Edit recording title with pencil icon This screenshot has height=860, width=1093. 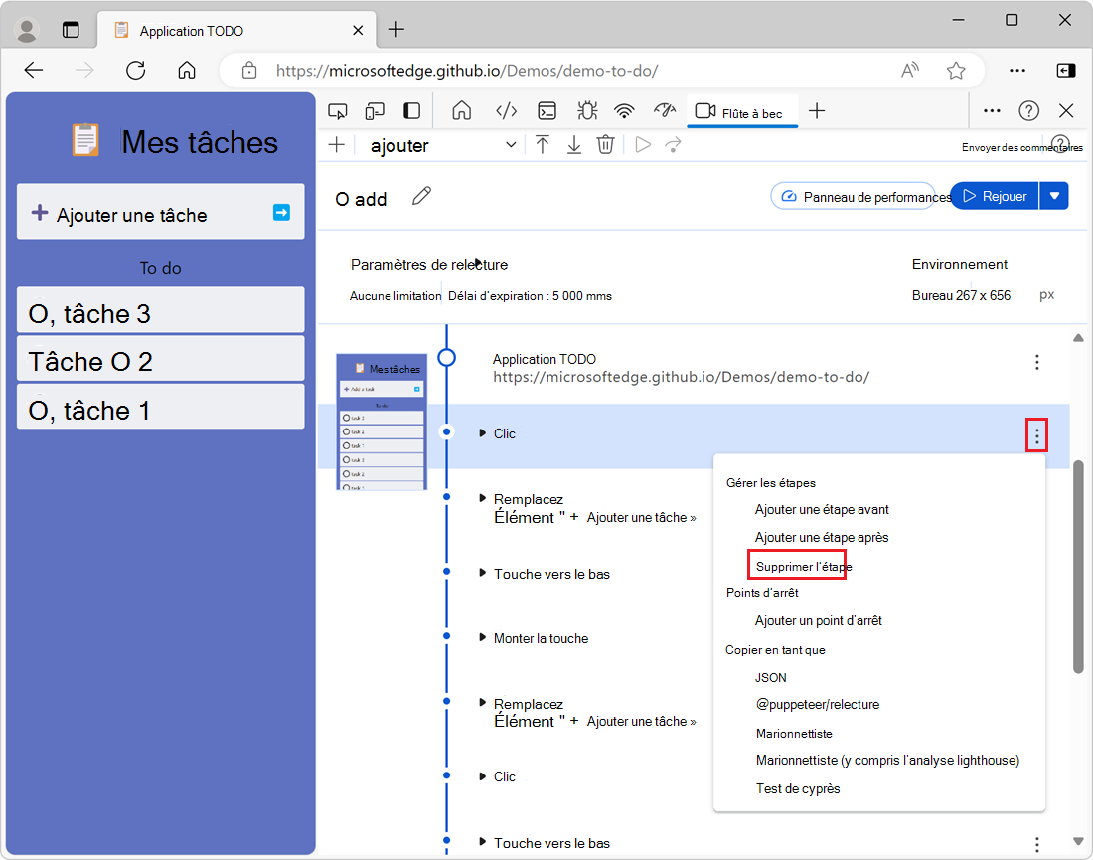click(422, 197)
